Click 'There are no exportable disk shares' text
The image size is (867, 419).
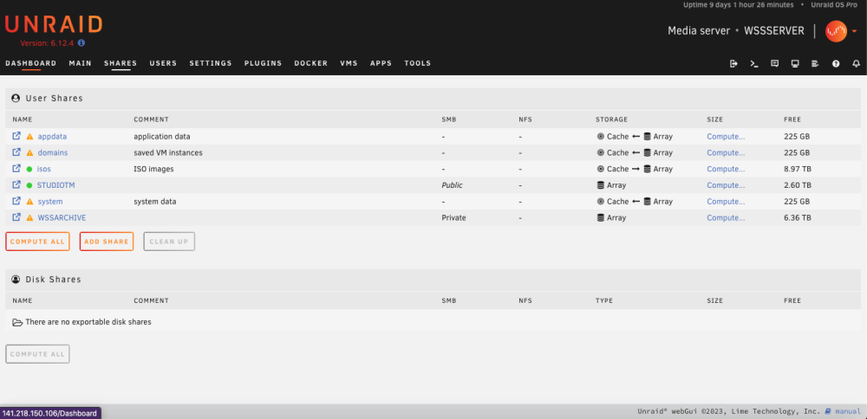click(x=88, y=322)
